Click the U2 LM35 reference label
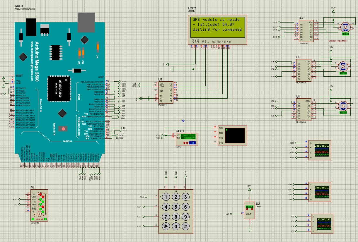 pyautogui.click(x=258, y=203)
